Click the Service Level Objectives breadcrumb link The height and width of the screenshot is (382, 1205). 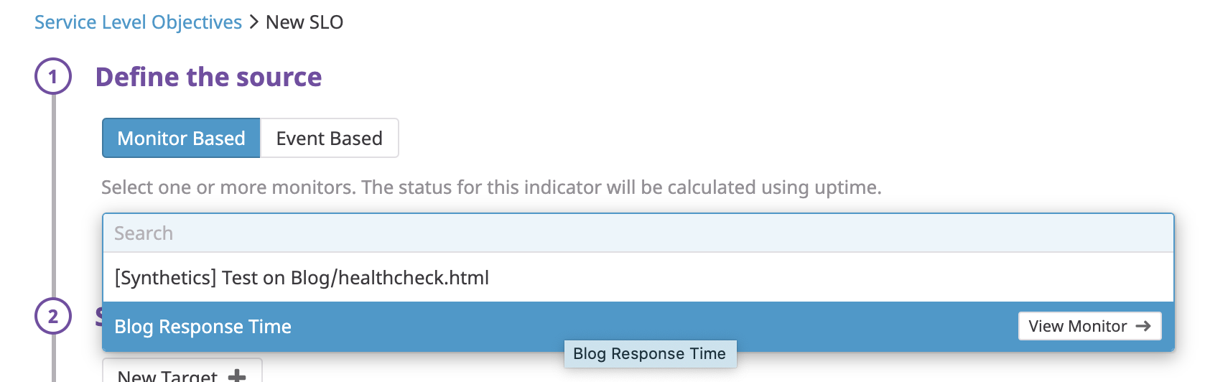click(x=138, y=22)
